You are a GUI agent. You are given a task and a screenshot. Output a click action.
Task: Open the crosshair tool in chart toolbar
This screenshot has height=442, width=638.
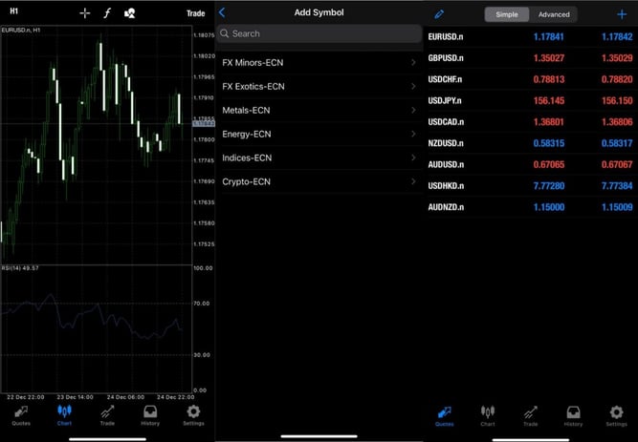(x=84, y=13)
